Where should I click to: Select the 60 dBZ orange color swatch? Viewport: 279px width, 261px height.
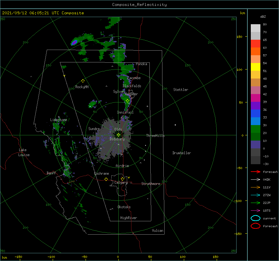pos(255,51)
